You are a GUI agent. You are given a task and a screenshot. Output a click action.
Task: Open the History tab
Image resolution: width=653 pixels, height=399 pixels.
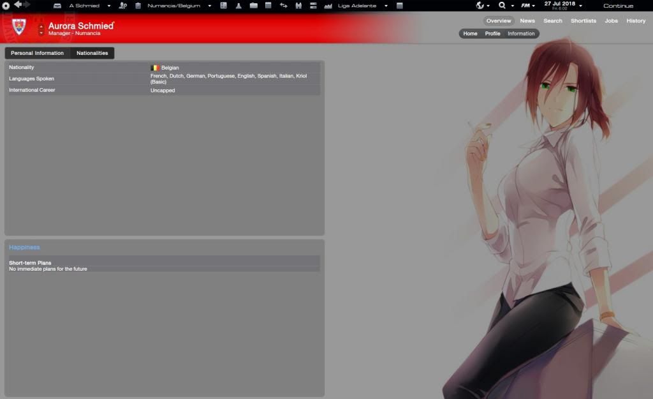point(636,21)
